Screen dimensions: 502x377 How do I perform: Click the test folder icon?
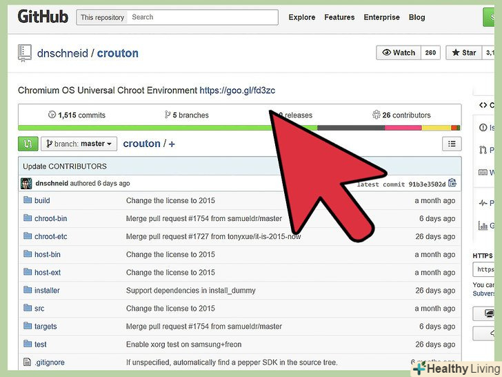[x=28, y=344]
